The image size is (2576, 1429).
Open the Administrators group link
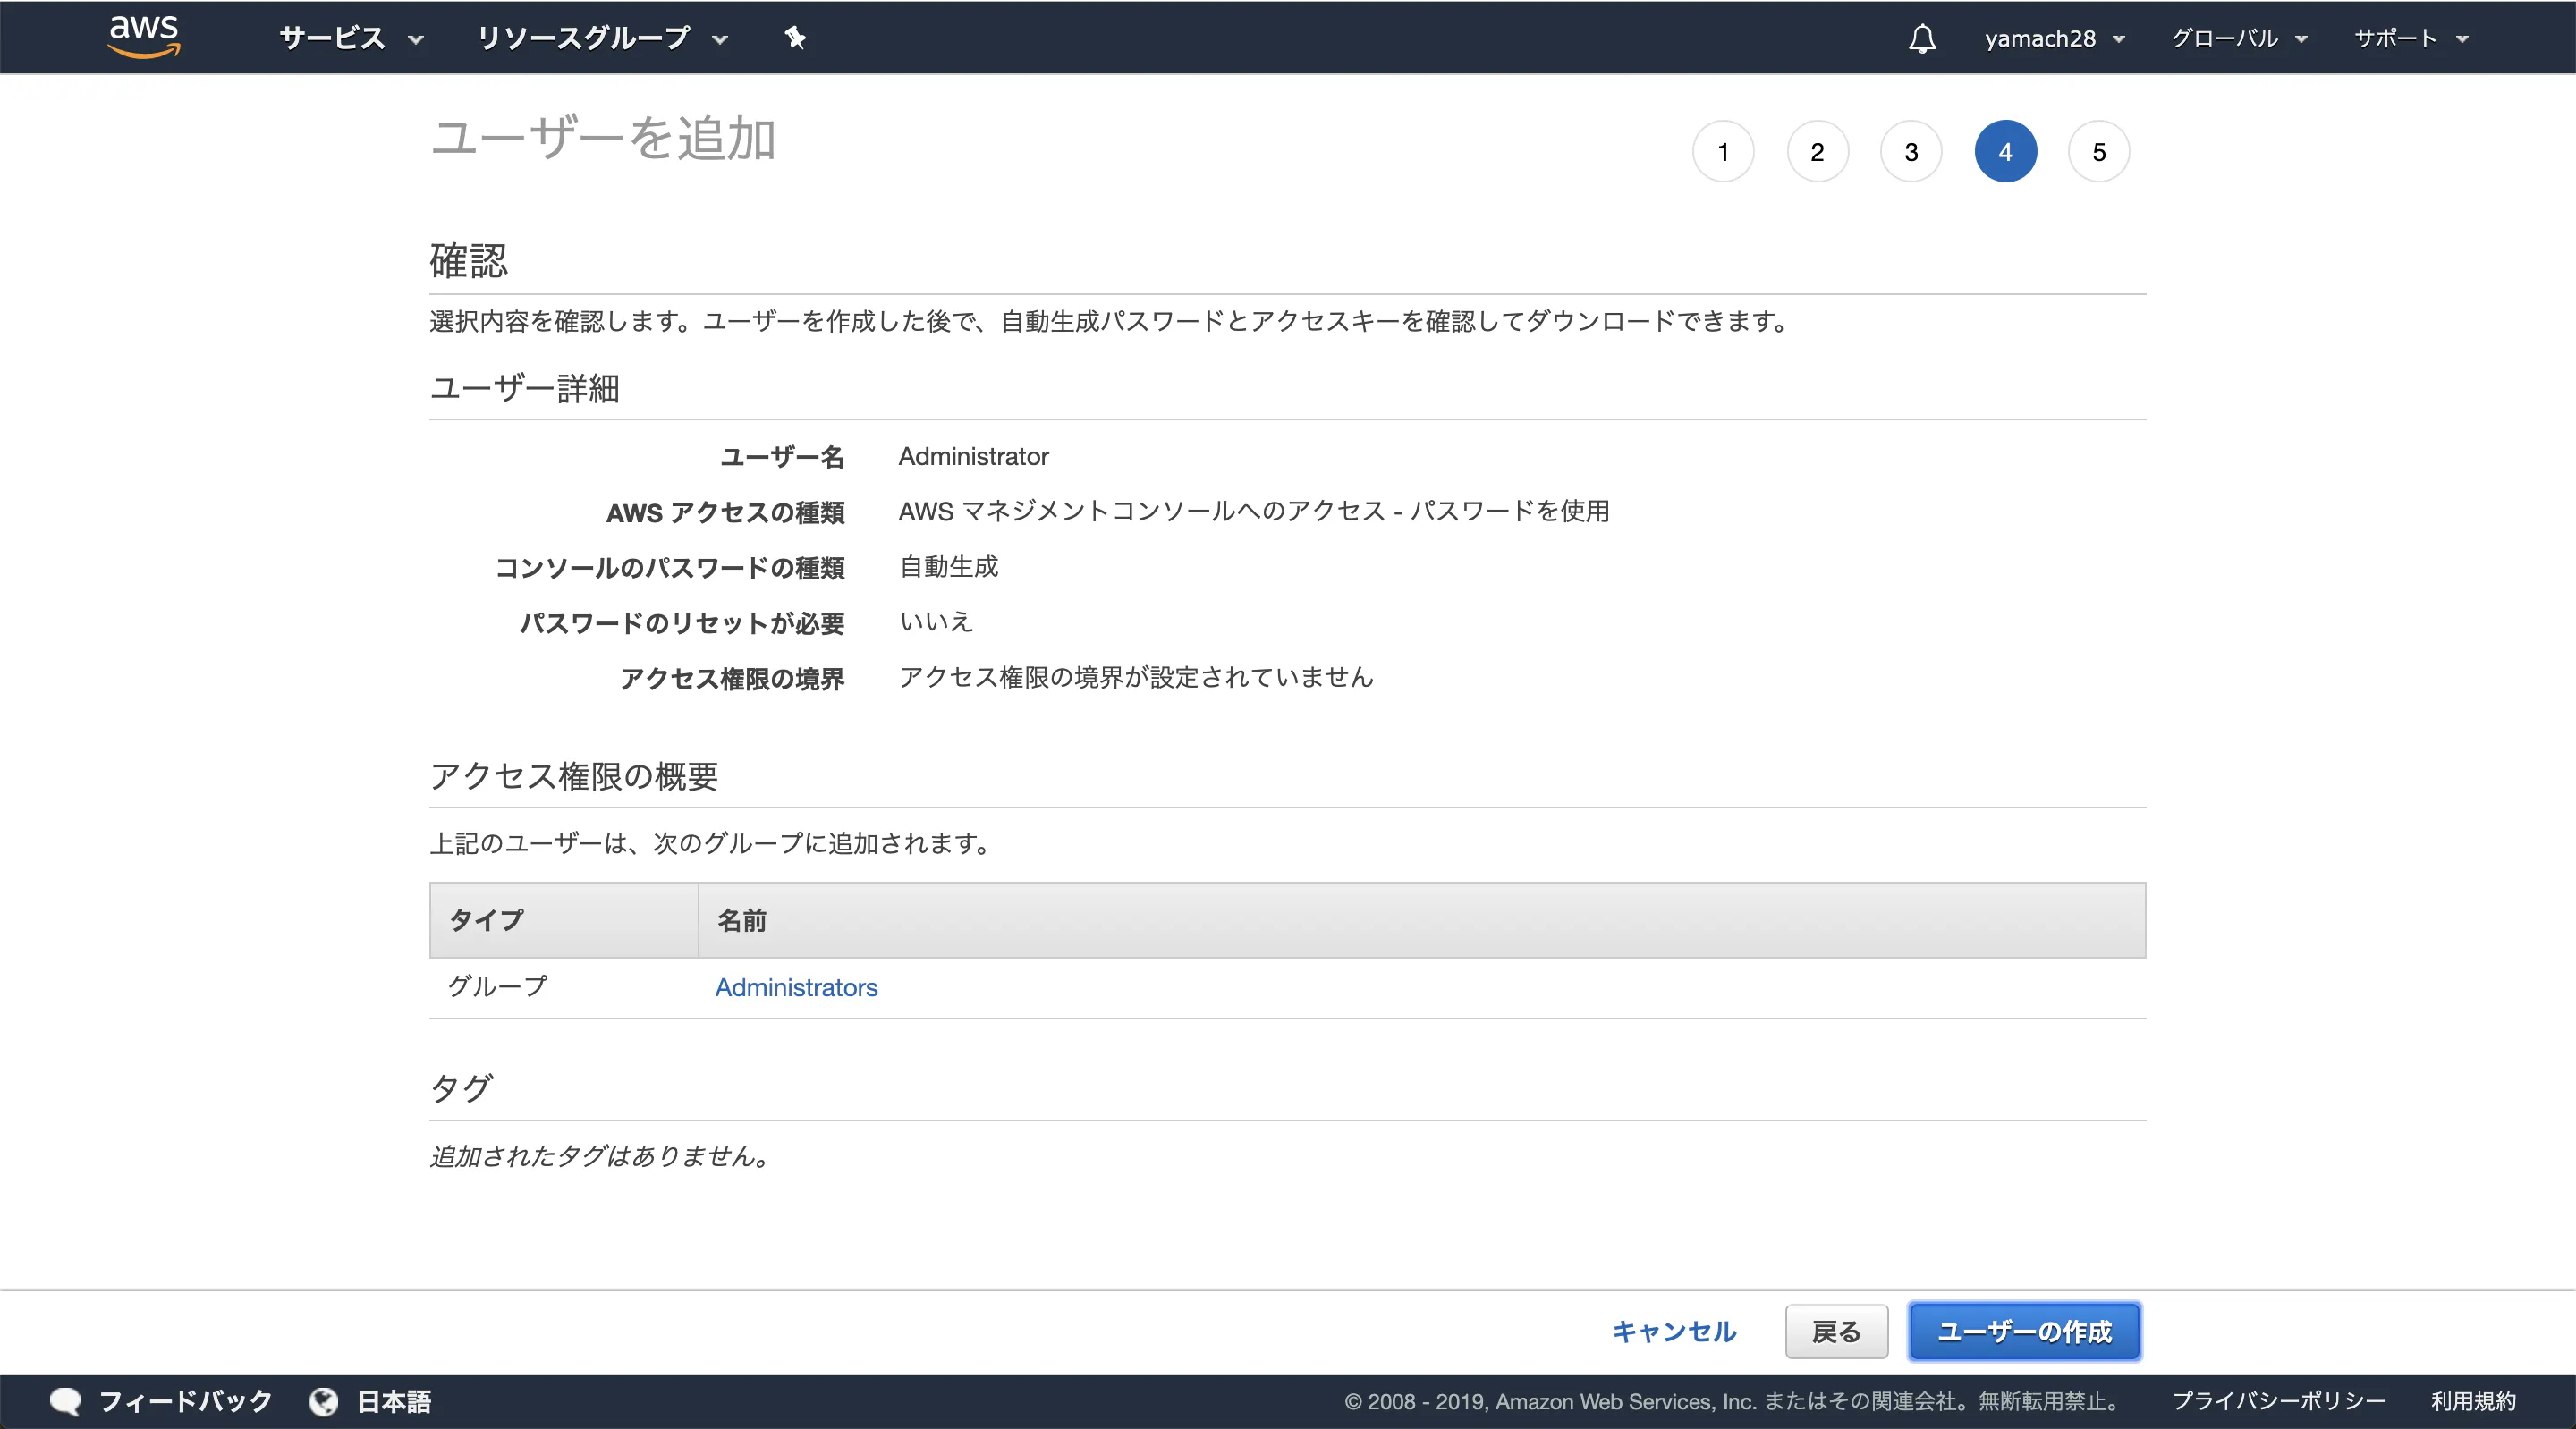[x=796, y=987]
